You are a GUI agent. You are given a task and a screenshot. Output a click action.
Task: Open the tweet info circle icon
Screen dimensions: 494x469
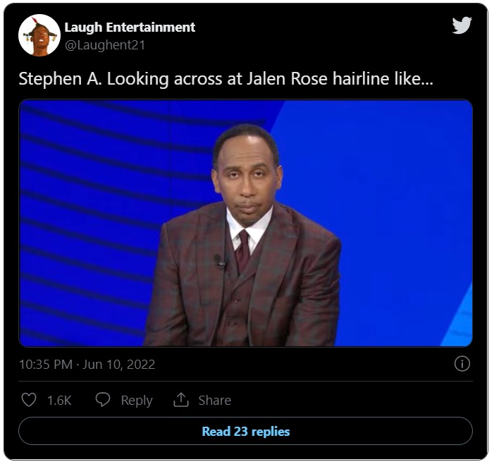(462, 364)
